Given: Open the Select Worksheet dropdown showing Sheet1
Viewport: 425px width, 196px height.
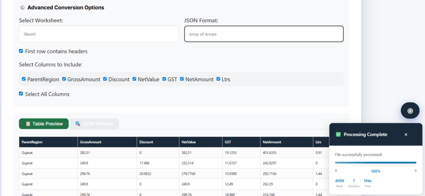Looking at the screenshot, I should tap(99, 34).
